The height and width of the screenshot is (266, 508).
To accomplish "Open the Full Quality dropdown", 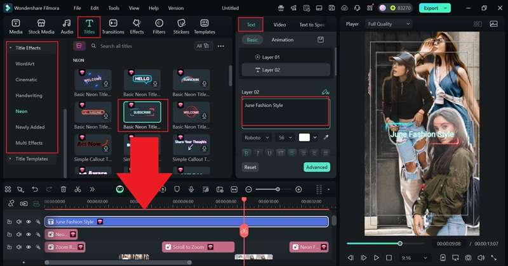I will point(389,24).
